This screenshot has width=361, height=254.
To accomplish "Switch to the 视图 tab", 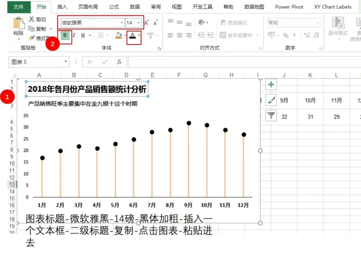I will pyautogui.click(x=176, y=7).
